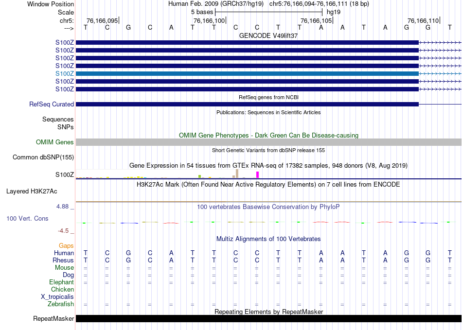Click the 'chr5:' ruler label

pyautogui.click(x=67, y=20)
